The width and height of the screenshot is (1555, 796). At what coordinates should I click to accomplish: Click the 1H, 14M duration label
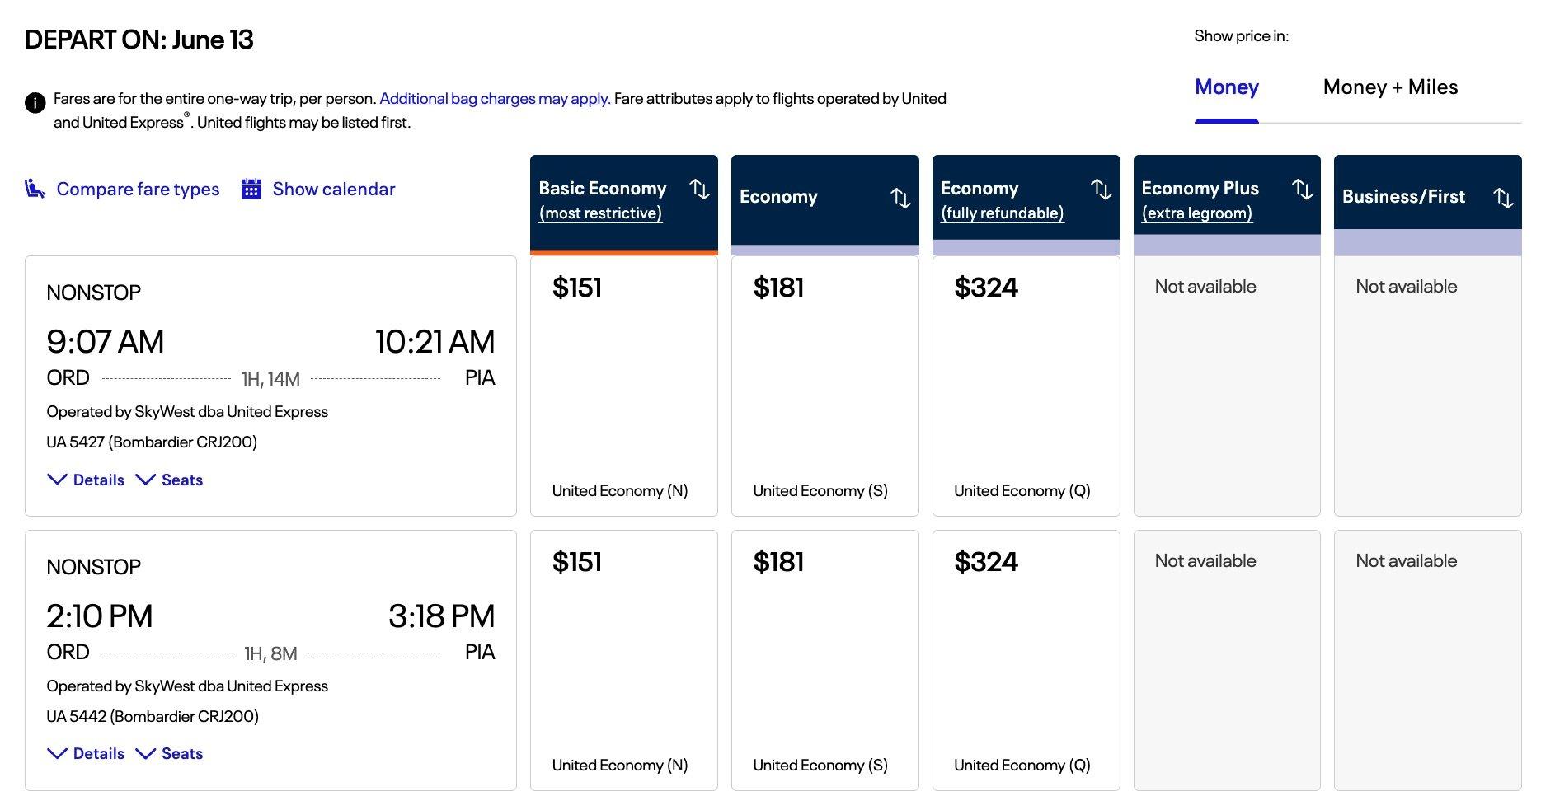tap(270, 379)
